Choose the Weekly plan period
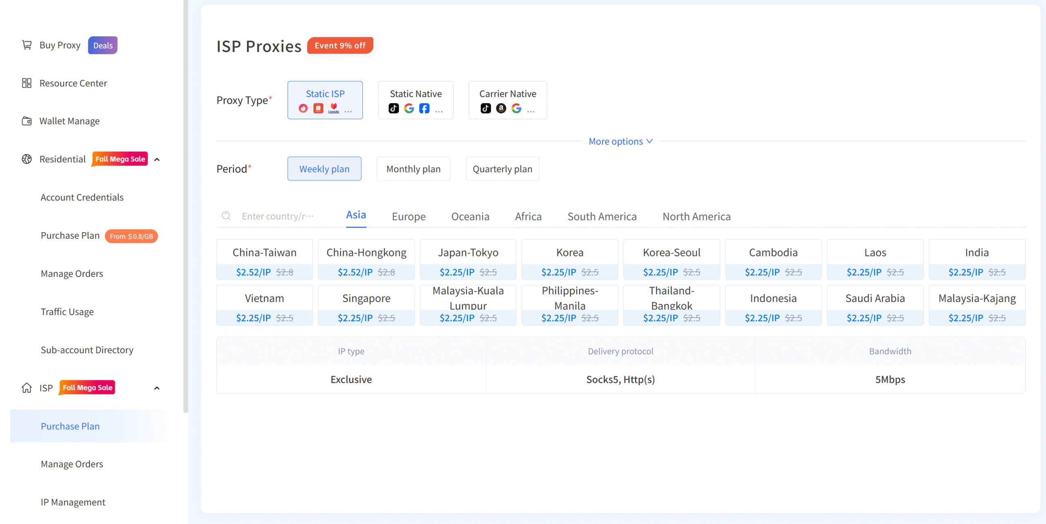1046x524 pixels. 324,169
